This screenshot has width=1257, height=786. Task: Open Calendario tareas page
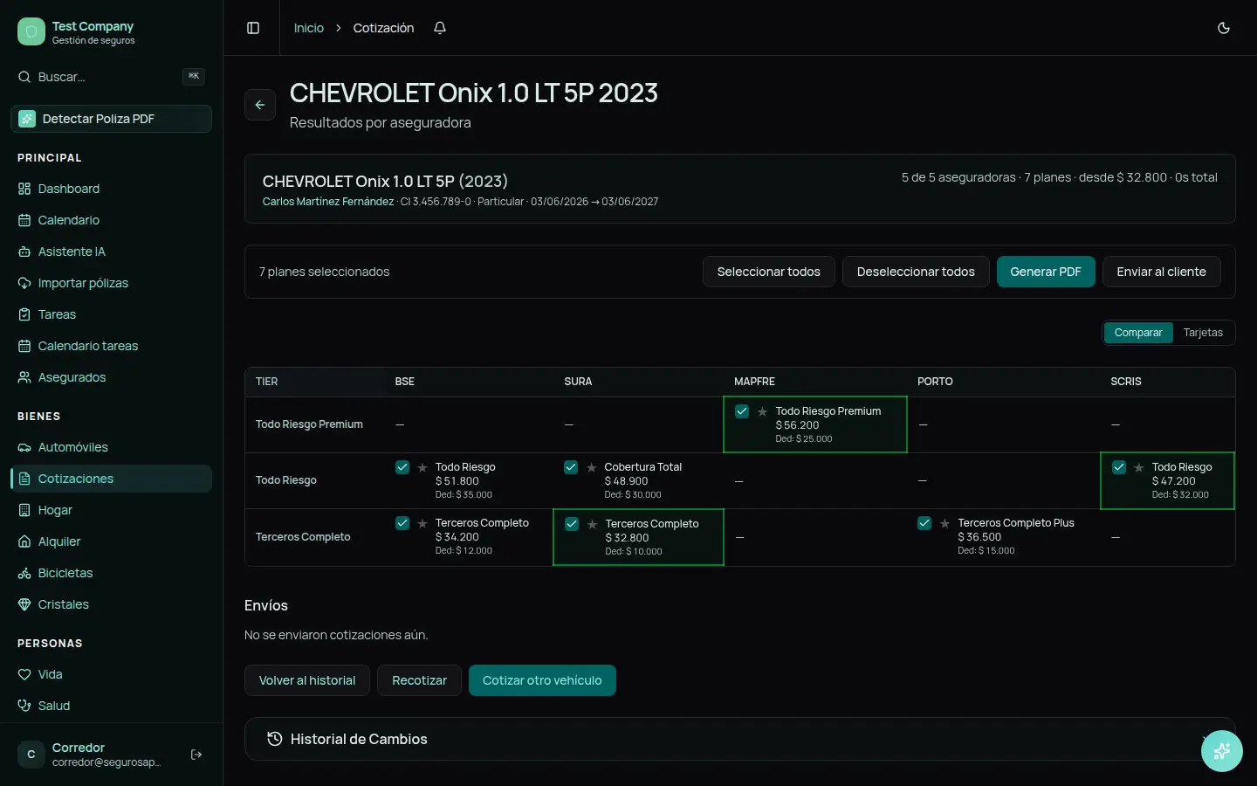(x=111, y=346)
